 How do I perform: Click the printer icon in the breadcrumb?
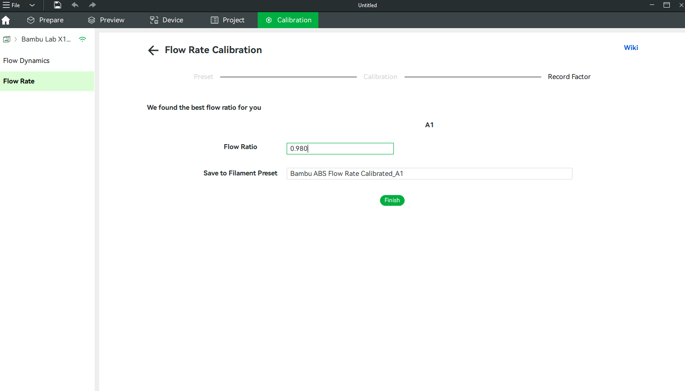tap(6, 39)
